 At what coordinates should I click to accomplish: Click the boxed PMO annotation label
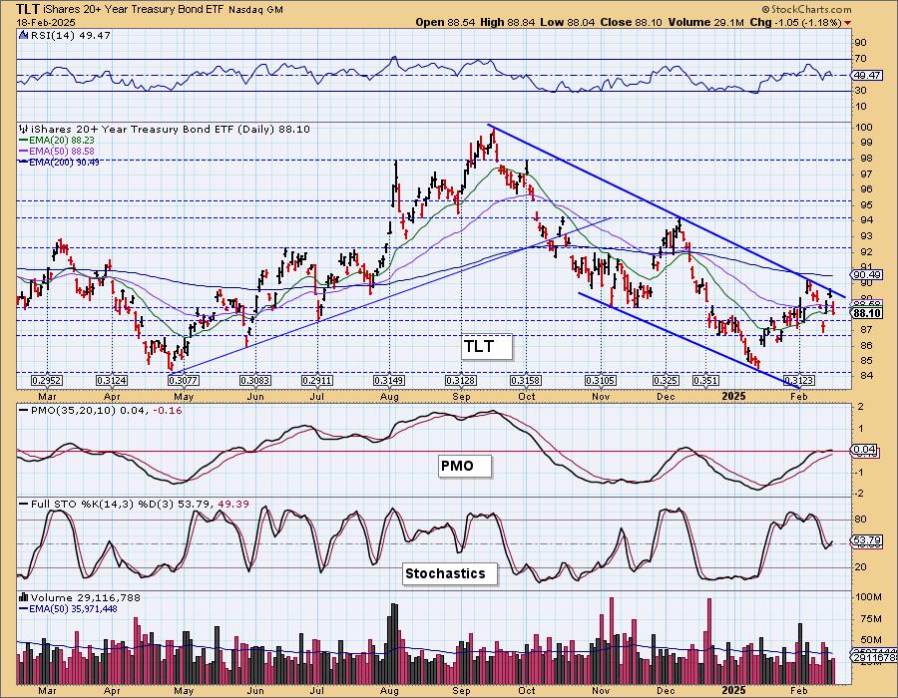464,466
